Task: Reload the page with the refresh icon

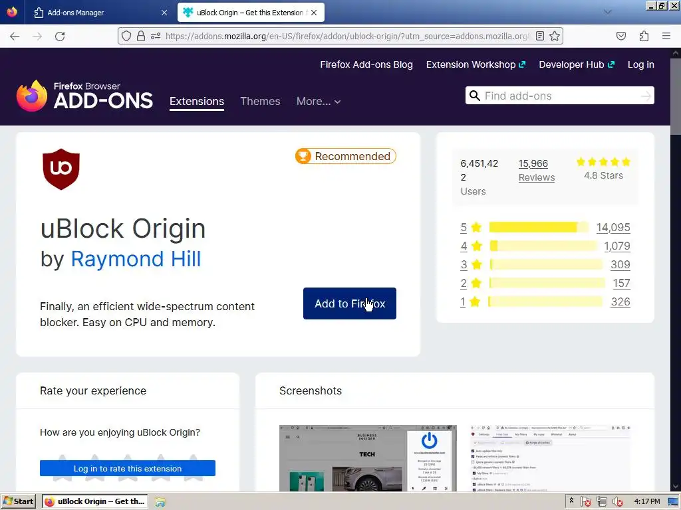Action: click(60, 37)
